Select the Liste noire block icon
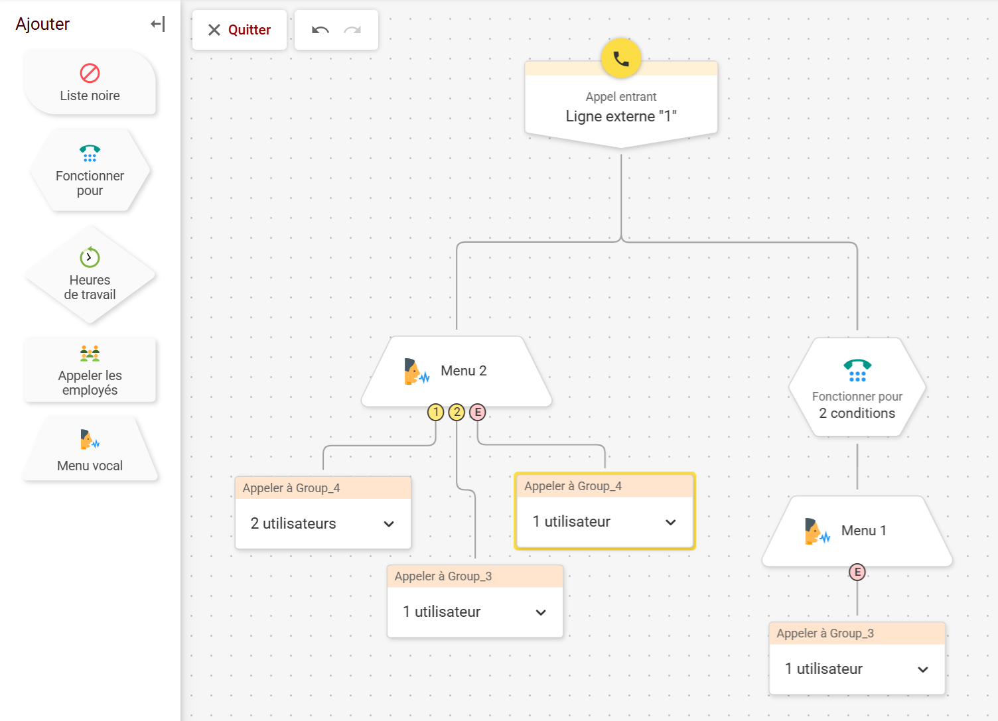Image resolution: width=998 pixels, height=721 pixels. coord(90,73)
